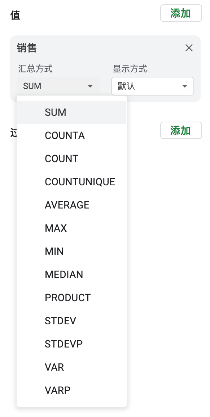Select the MIN option
Screen dimensions: 210x417
(71, 251)
